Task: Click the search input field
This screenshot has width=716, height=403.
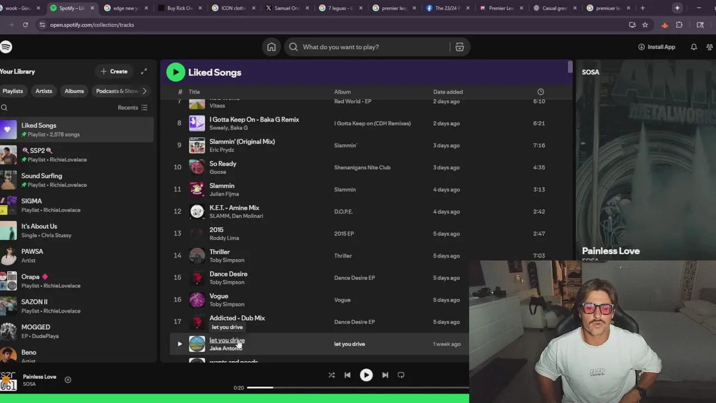Action: pyautogui.click(x=375, y=47)
